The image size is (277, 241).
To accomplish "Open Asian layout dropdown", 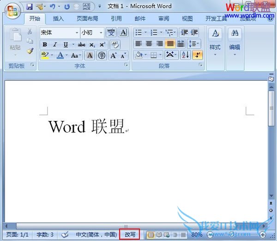I will [x=171, y=55].
